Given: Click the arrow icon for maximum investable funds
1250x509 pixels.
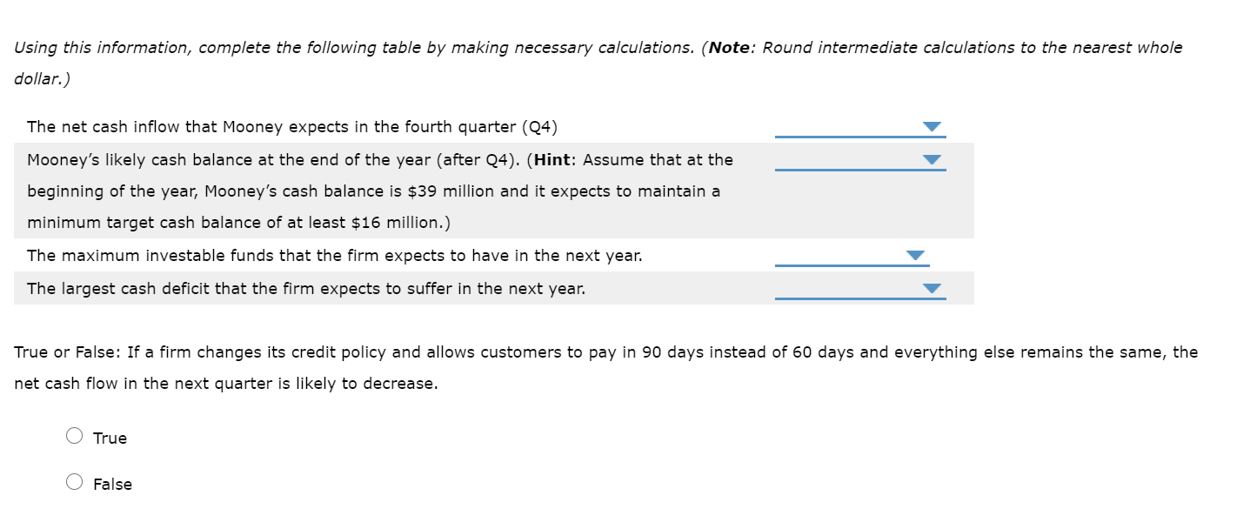Looking at the screenshot, I should tap(915, 255).
